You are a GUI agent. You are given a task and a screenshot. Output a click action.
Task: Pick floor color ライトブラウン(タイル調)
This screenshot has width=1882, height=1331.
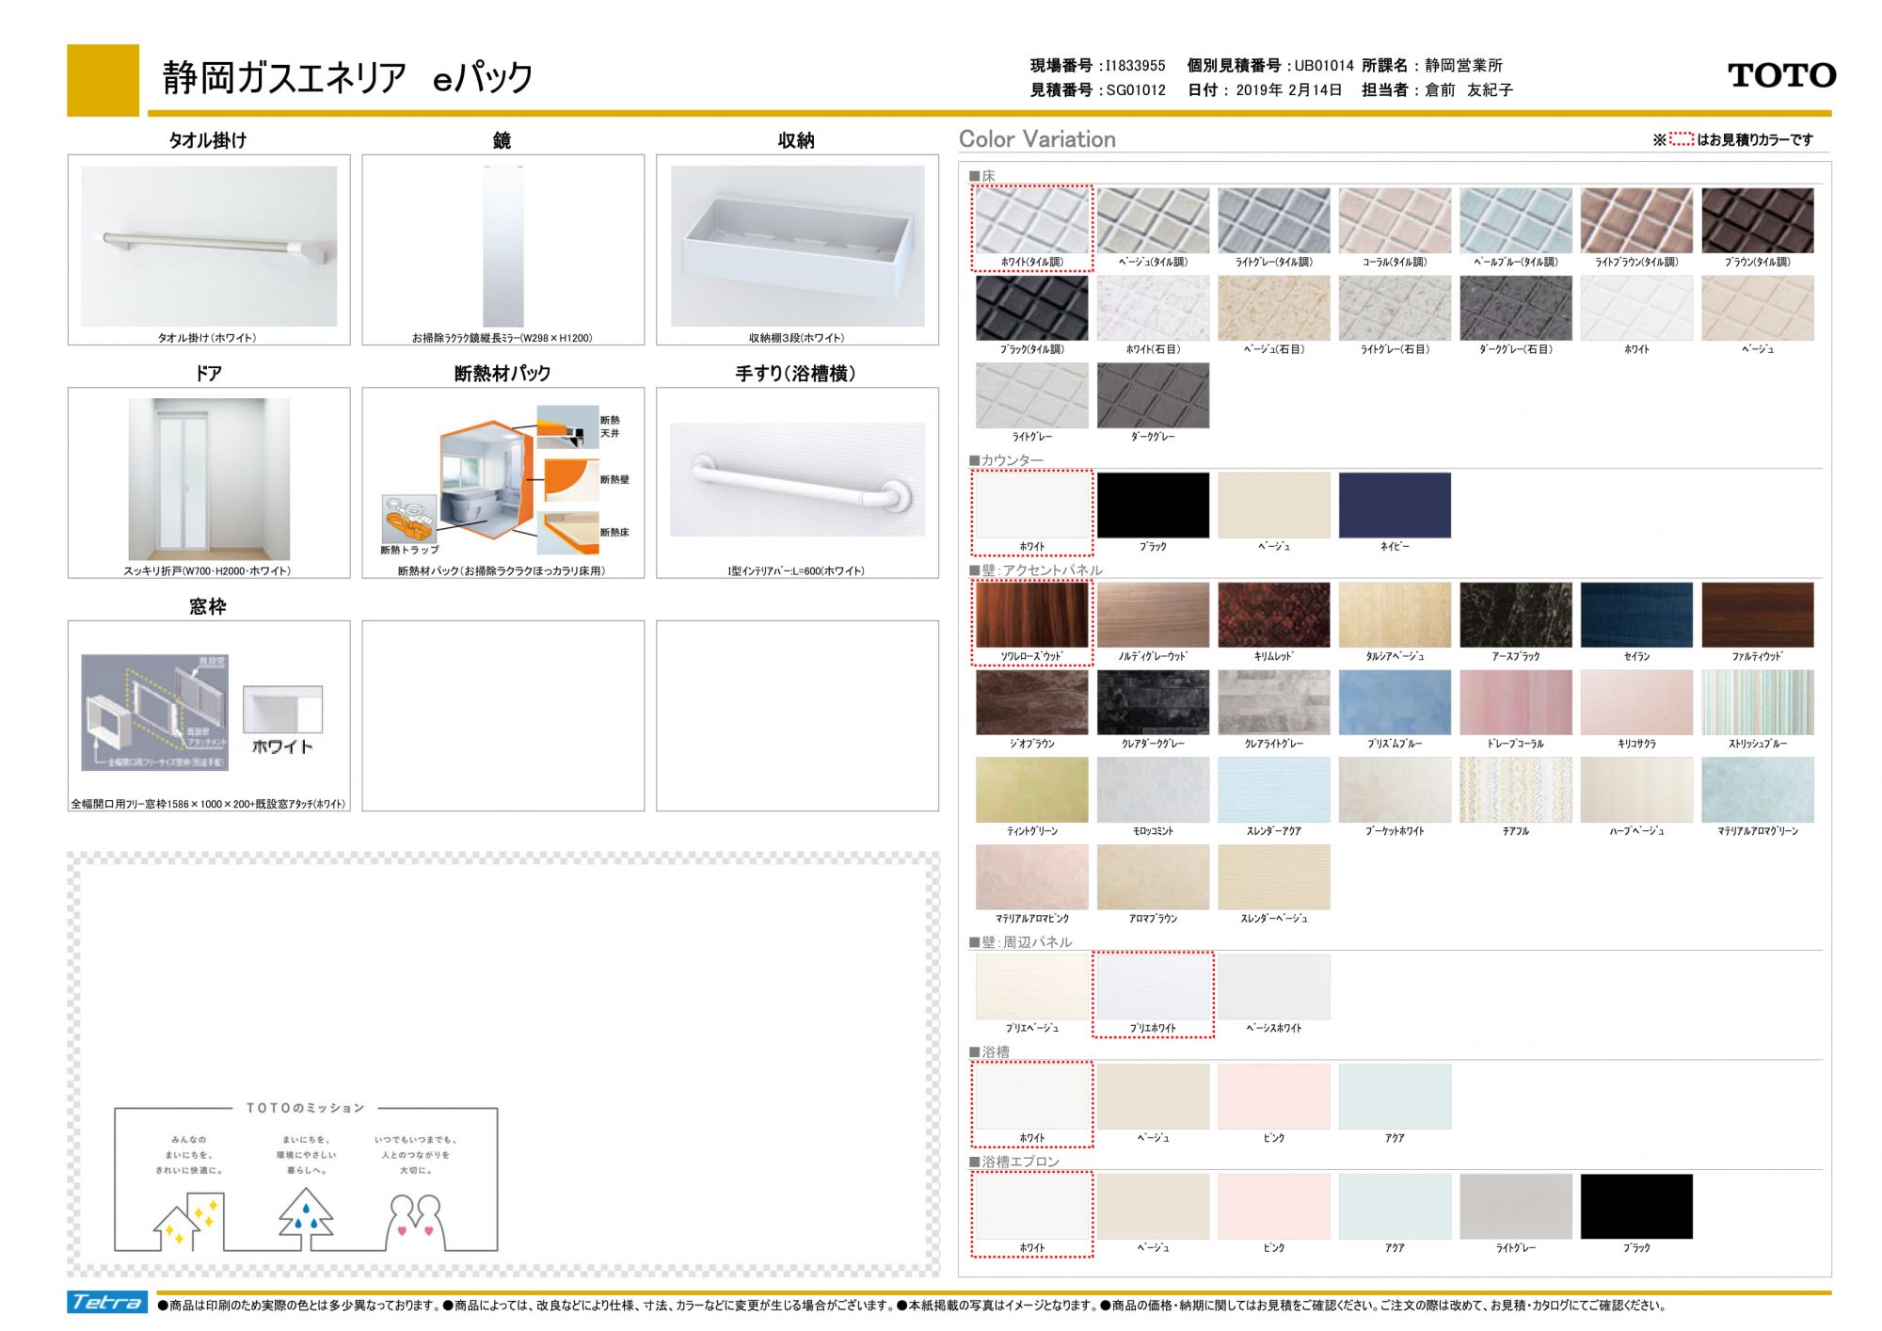coord(1636,220)
